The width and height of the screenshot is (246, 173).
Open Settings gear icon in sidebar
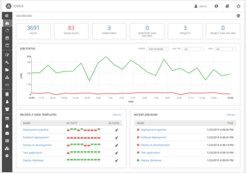coord(7,156)
